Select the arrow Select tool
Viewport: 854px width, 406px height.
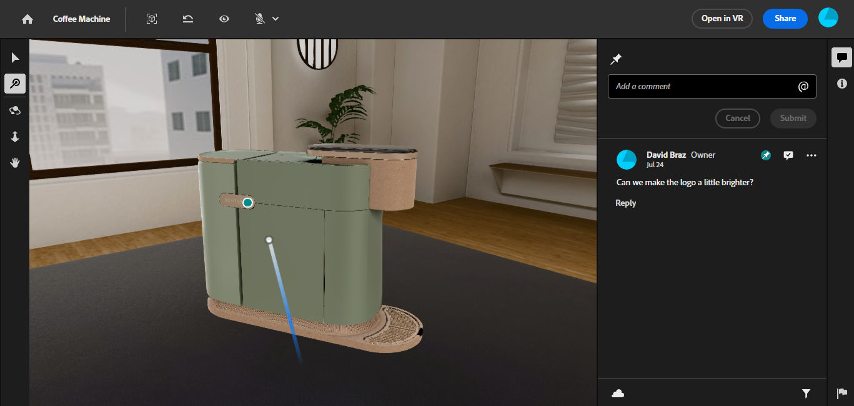(15, 58)
